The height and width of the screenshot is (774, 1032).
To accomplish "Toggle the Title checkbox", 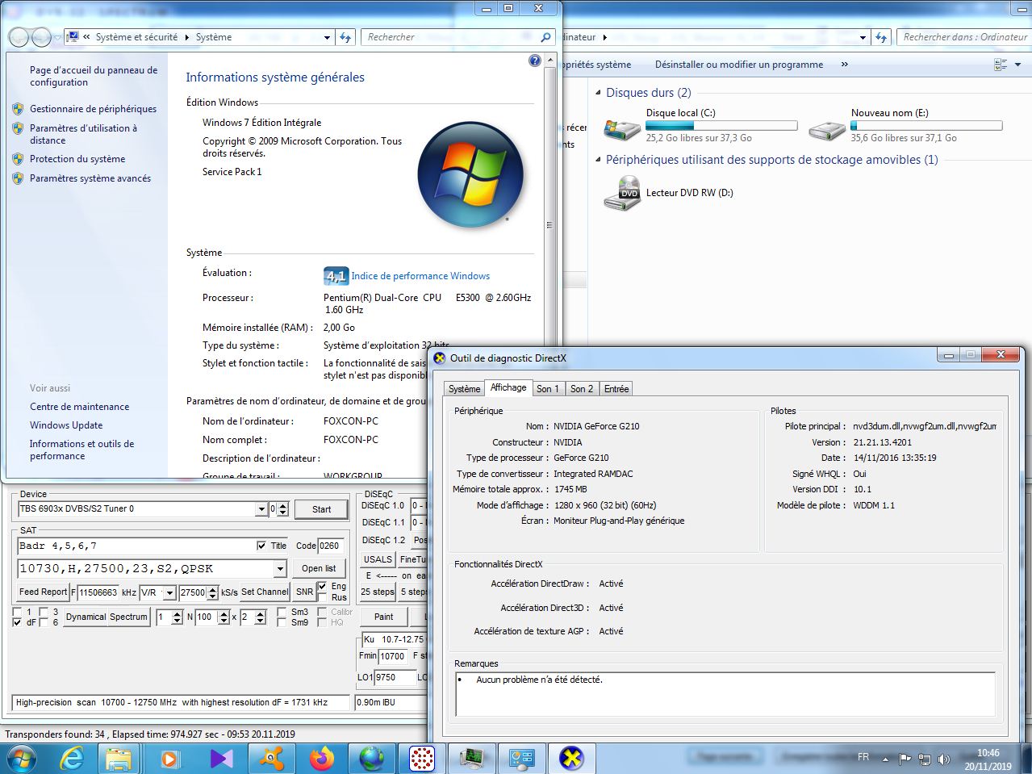I will pyautogui.click(x=261, y=546).
